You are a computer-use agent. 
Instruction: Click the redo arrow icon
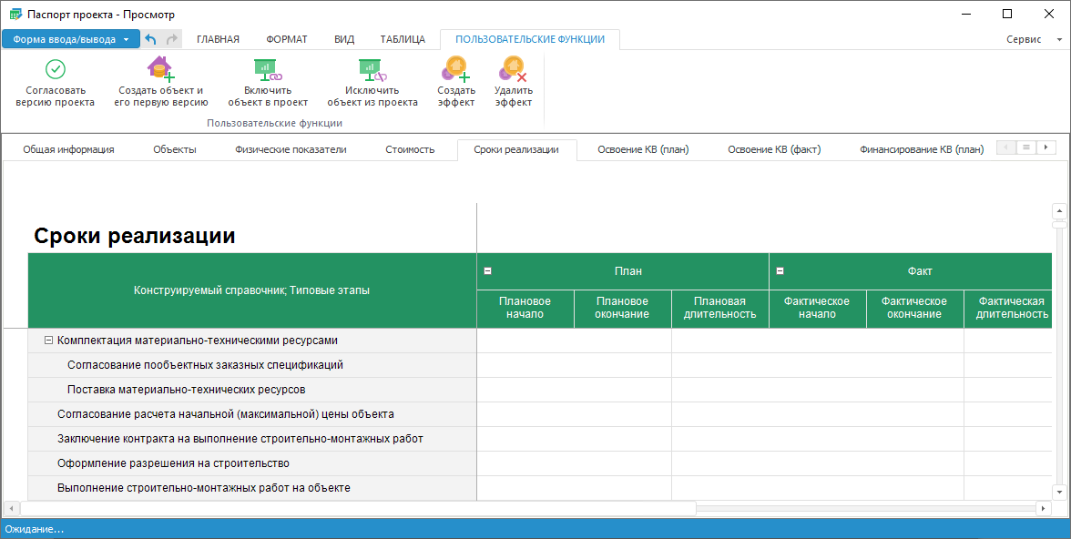[172, 39]
